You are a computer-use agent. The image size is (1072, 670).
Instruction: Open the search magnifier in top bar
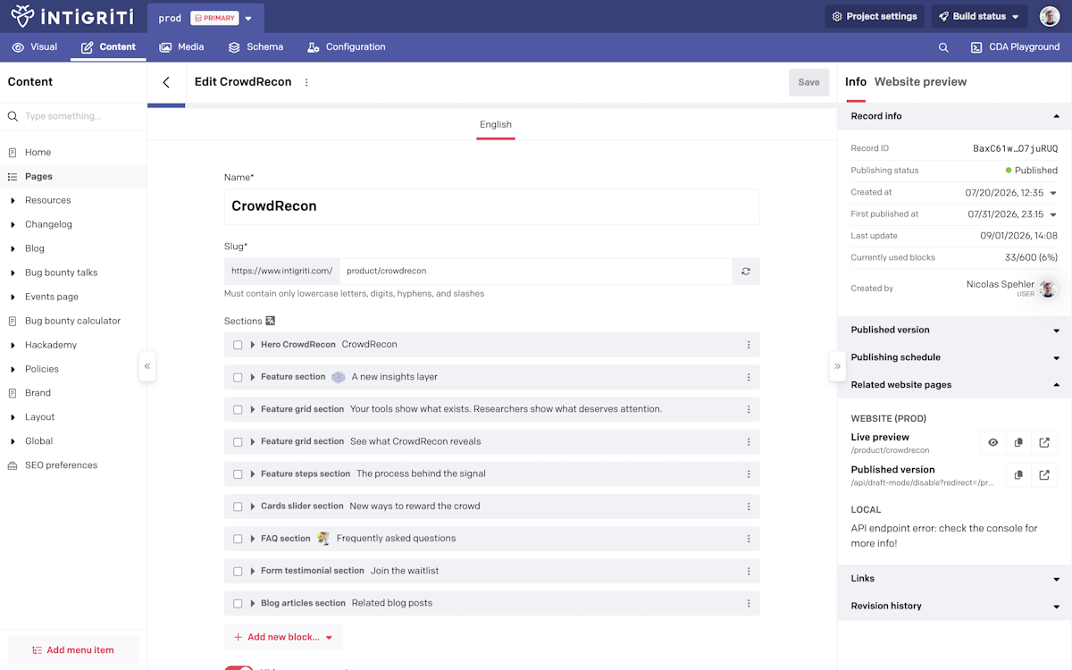943,47
